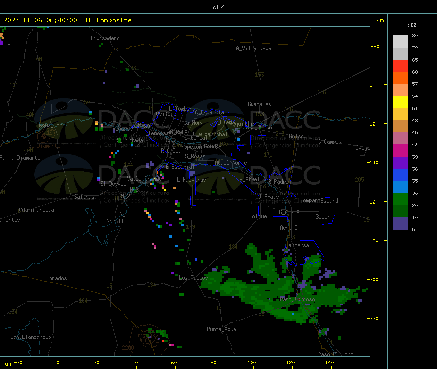Viewport: 437px width, 369px height.
Task: Click the Guadales map label
Action: (x=259, y=104)
